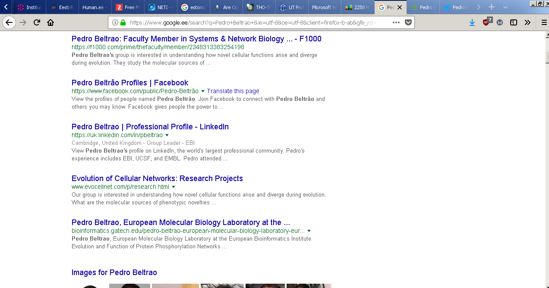Open page actions three-dot menu
549x288 pixels.
(x=396, y=22)
